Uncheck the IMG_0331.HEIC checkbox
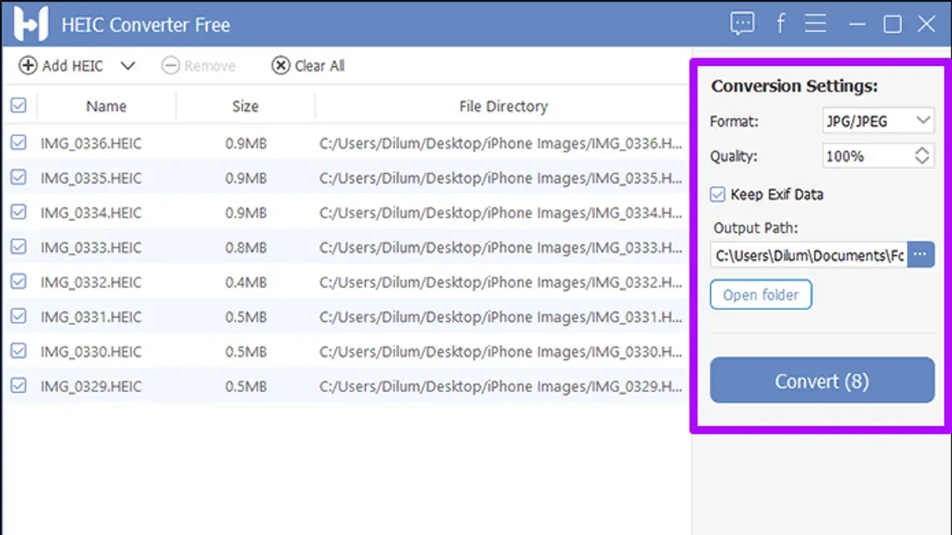 pos(18,316)
